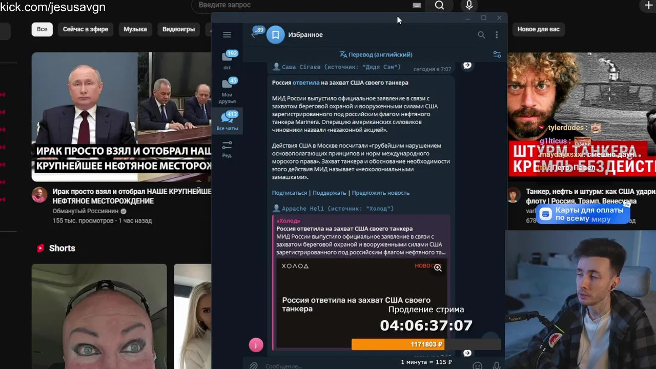Close the Telegram window
The height and width of the screenshot is (369, 656).
(x=499, y=18)
